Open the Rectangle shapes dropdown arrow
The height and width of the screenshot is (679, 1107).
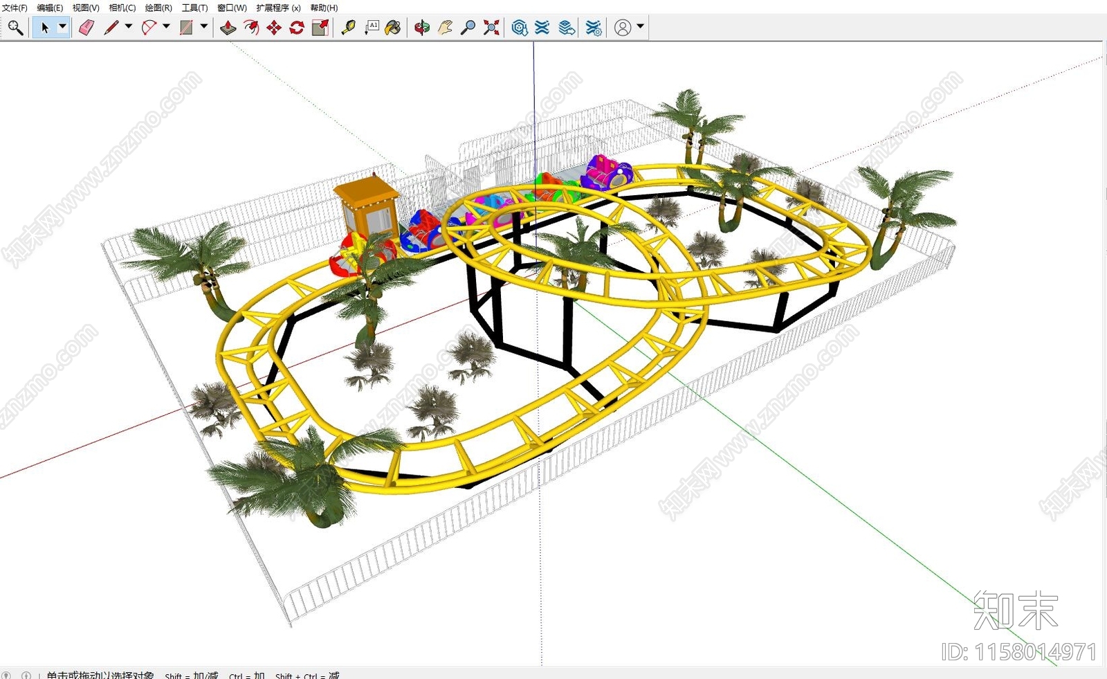pyautogui.click(x=204, y=27)
